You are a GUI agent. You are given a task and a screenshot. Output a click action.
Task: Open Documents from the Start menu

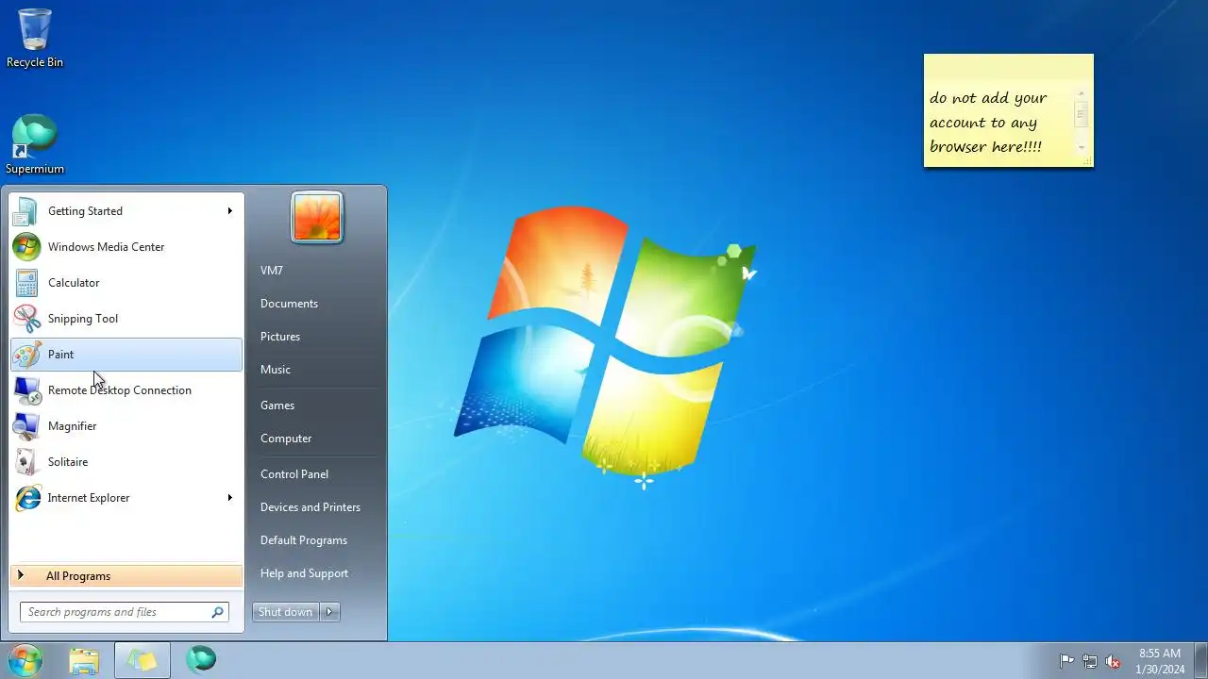(289, 304)
